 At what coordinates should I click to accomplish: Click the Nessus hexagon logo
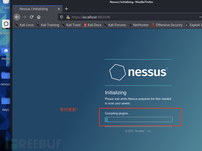pyautogui.click(x=117, y=72)
